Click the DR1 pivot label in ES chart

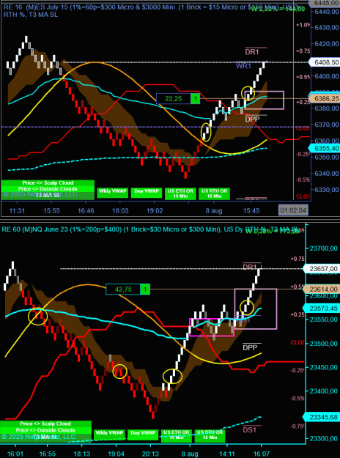point(252,52)
